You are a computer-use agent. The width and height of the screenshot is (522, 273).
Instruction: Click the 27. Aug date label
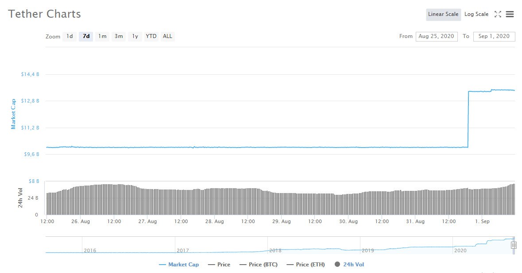(x=147, y=221)
